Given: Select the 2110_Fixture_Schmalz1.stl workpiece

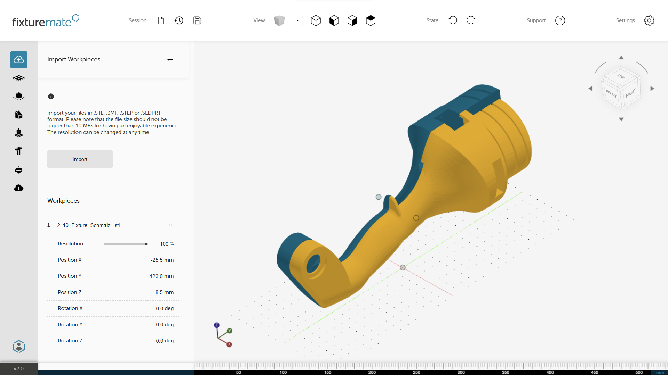Looking at the screenshot, I should [x=89, y=225].
